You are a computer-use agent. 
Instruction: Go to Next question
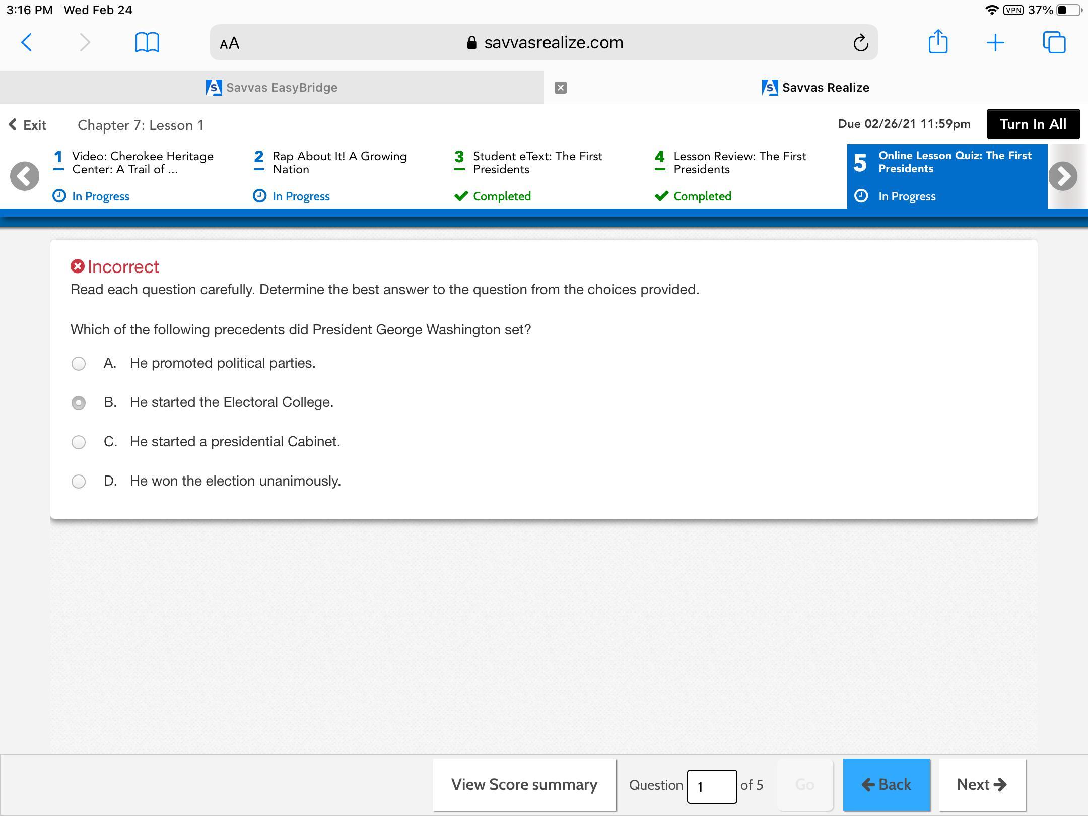(982, 785)
